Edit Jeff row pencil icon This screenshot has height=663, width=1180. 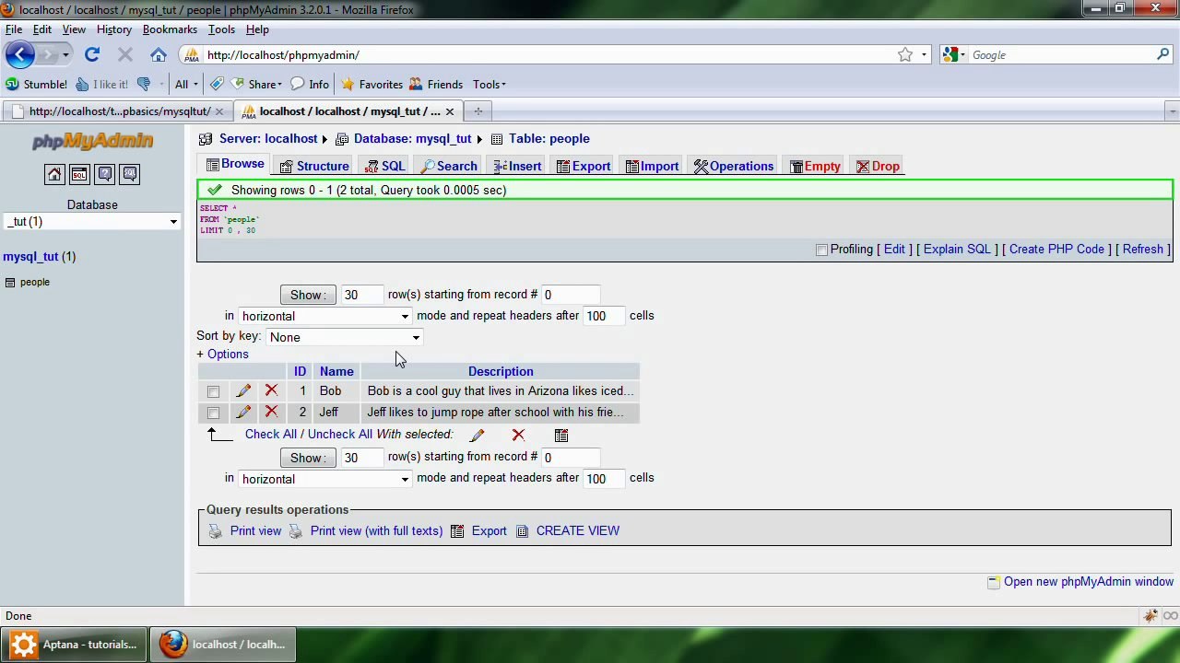pyautogui.click(x=243, y=413)
